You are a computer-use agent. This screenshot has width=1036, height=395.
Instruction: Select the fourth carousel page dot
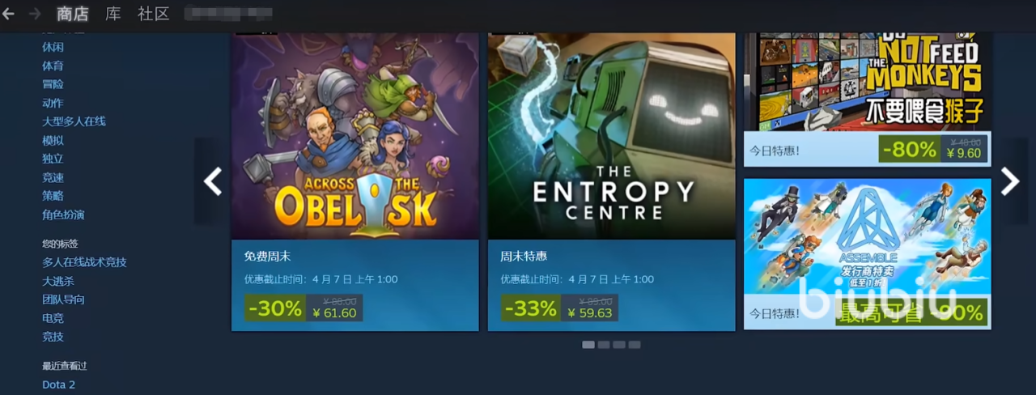coord(635,345)
